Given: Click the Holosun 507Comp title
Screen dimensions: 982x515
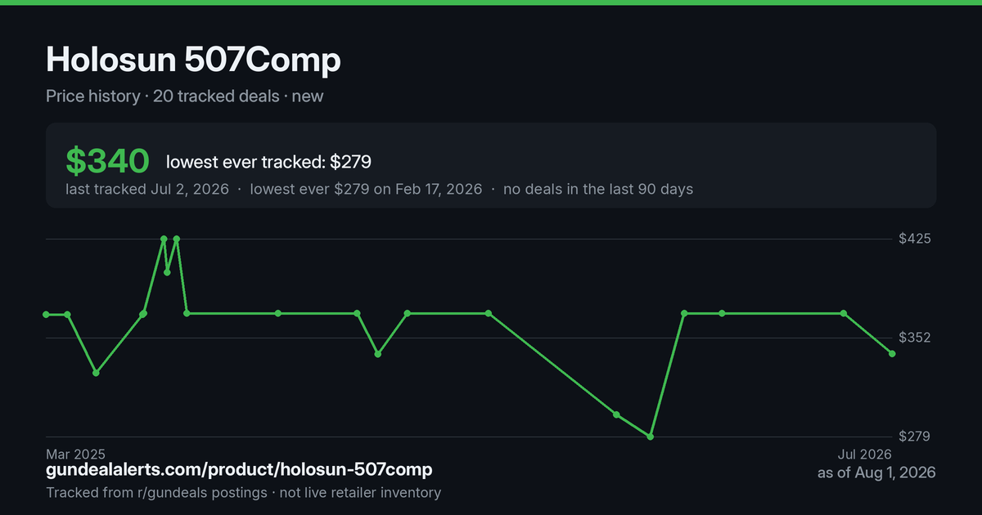Looking at the screenshot, I should (193, 60).
